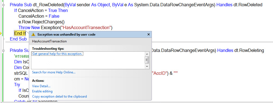Viewport: 273px width, 103px height.
Task: Click the troubleshooting tips scrollbar thumb
Action: (147, 60)
